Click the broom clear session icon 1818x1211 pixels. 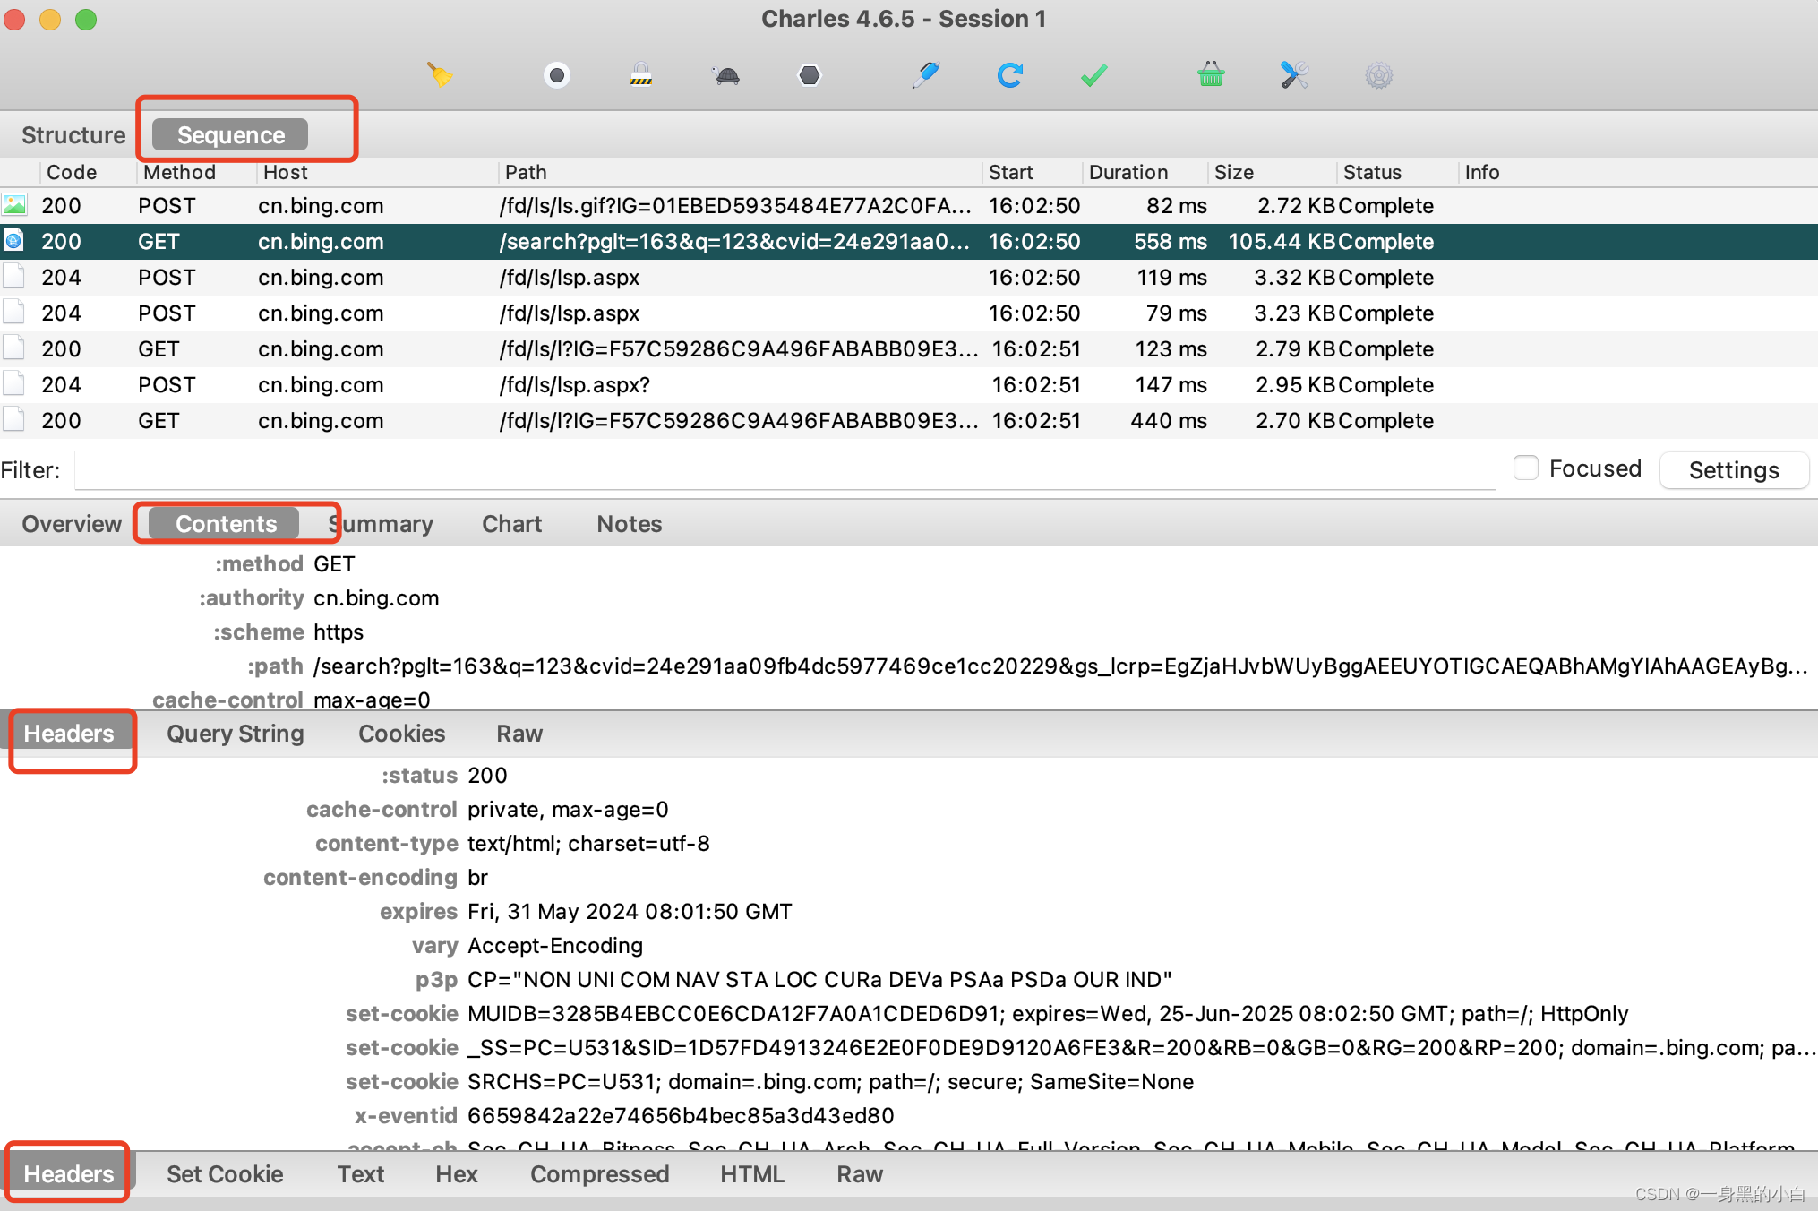click(439, 75)
